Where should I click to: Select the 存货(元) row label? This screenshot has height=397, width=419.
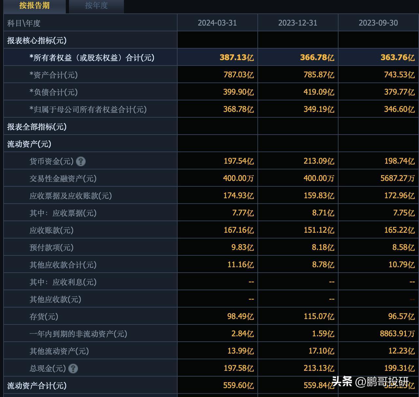click(x=44, y=317)
